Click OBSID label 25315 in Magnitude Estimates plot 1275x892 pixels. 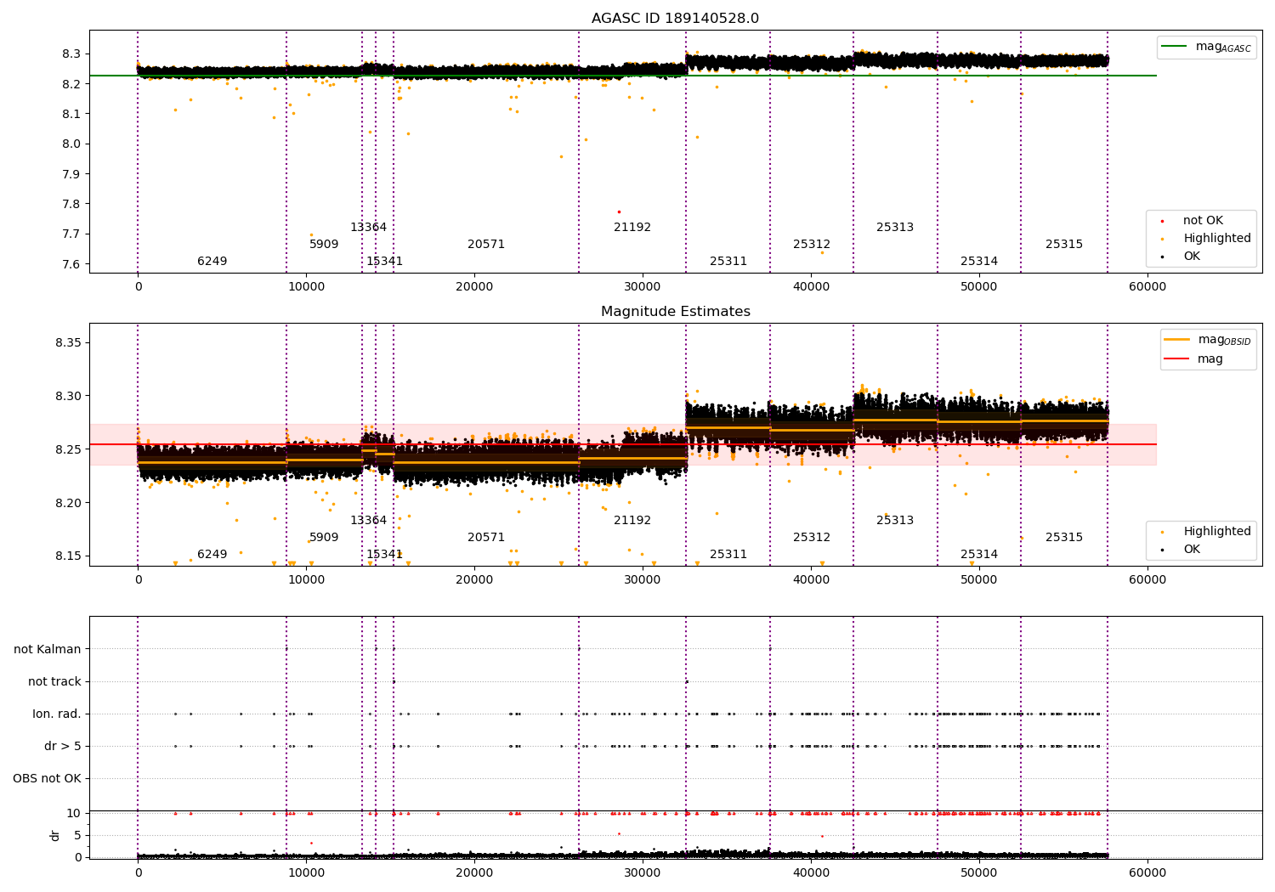(x=1064, y=538)
